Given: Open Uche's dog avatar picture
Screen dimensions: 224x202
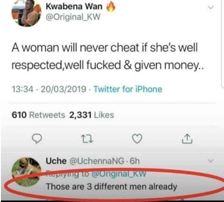Looking at the screenshot, I should coord(26,172).
